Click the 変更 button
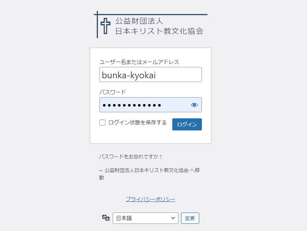Image resolution: width=307 pixels, height=231 pixels. [x=190, y=218]
